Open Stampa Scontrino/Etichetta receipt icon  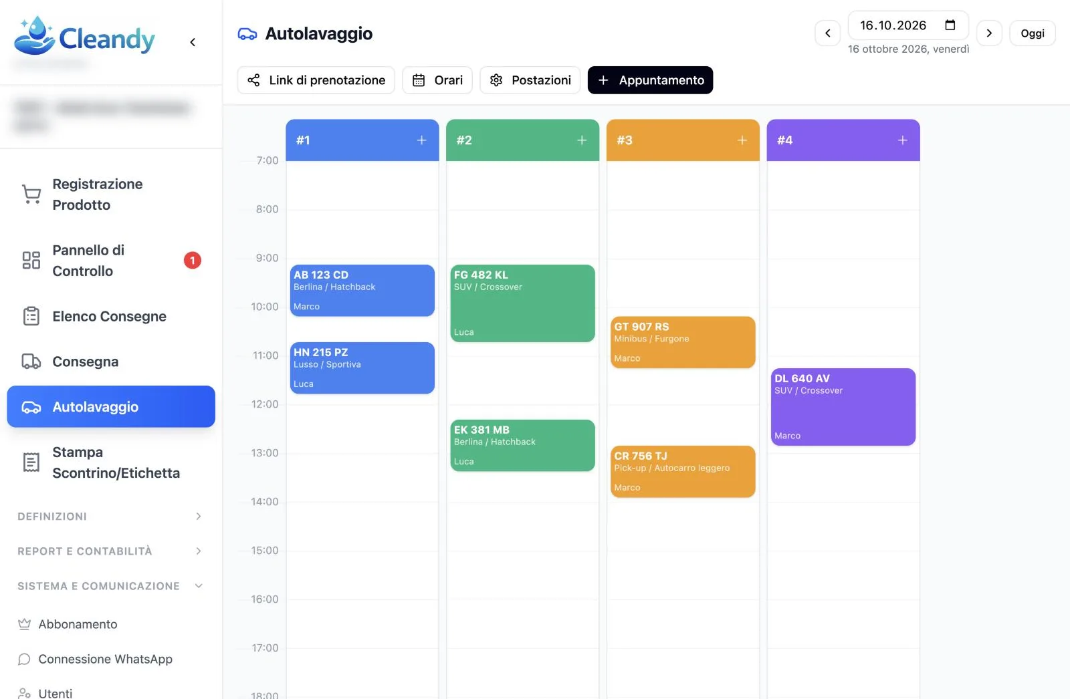tap(31, 462)
